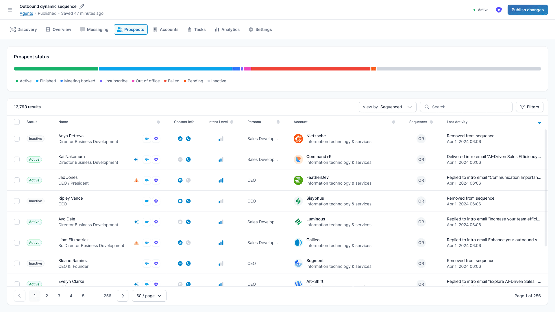This screenshot has width=555, height=312.
Task: Click the warning triangle on Jax Jones's row
Action: (136, 180)
